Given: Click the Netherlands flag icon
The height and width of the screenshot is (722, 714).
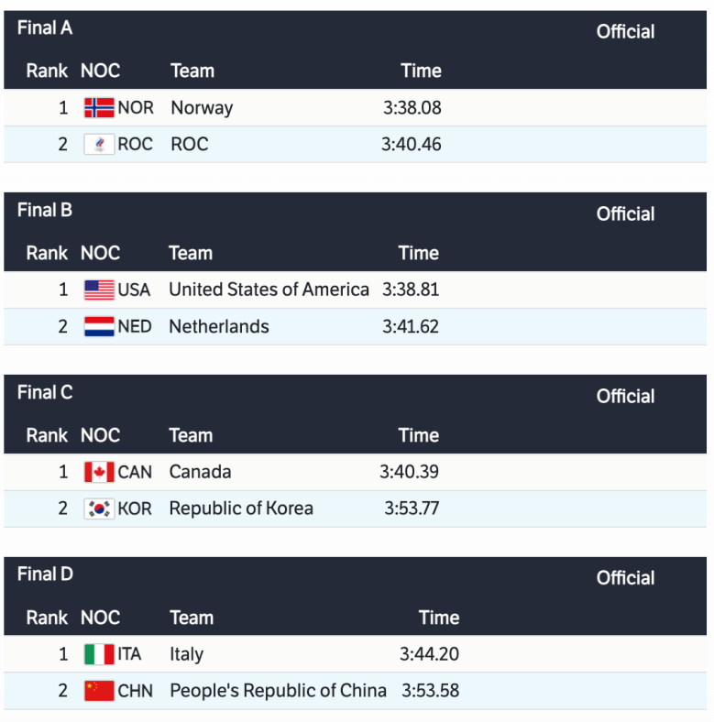Looking at the screenshot, I should (99, 327).
